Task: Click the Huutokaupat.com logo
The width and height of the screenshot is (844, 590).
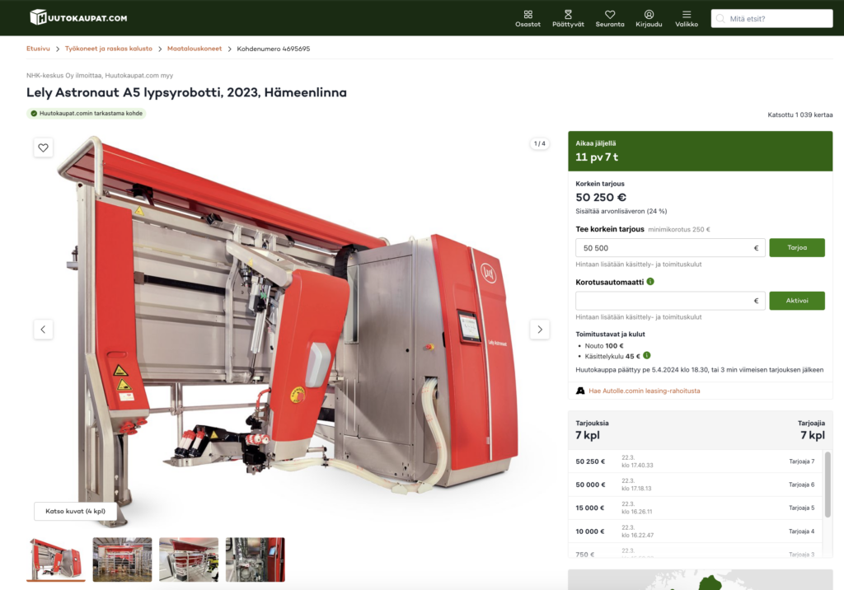Action: [x=78, y=17]
